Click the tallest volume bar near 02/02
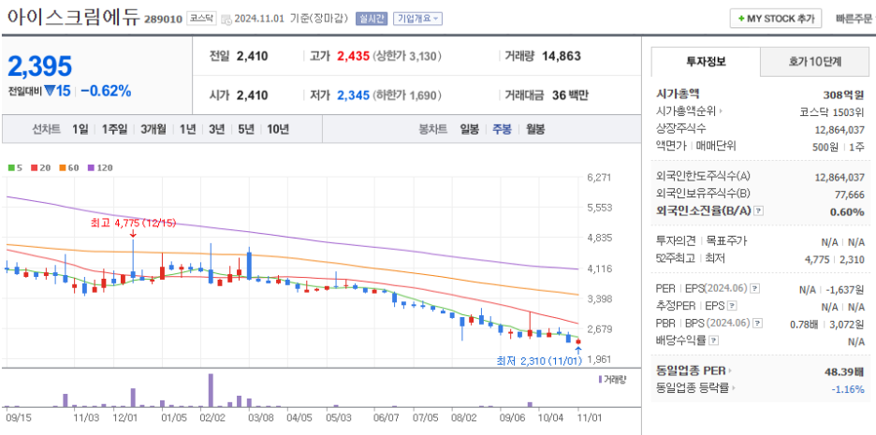Screen dimensions: 876x435 pos(211,390)
